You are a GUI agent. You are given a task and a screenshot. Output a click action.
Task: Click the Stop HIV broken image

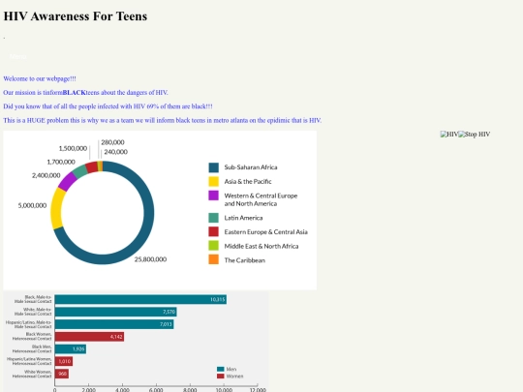[x=475, y=135]
